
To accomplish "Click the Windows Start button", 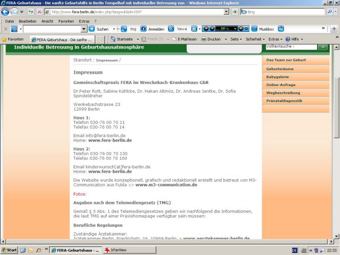I will tap(9, 250).
